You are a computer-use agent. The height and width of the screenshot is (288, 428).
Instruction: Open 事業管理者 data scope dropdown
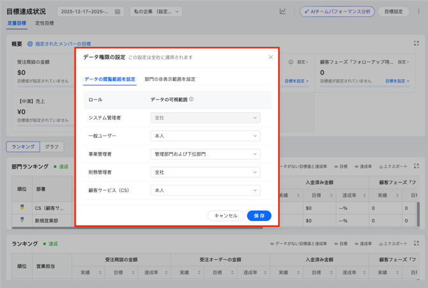tap(205, 154)
